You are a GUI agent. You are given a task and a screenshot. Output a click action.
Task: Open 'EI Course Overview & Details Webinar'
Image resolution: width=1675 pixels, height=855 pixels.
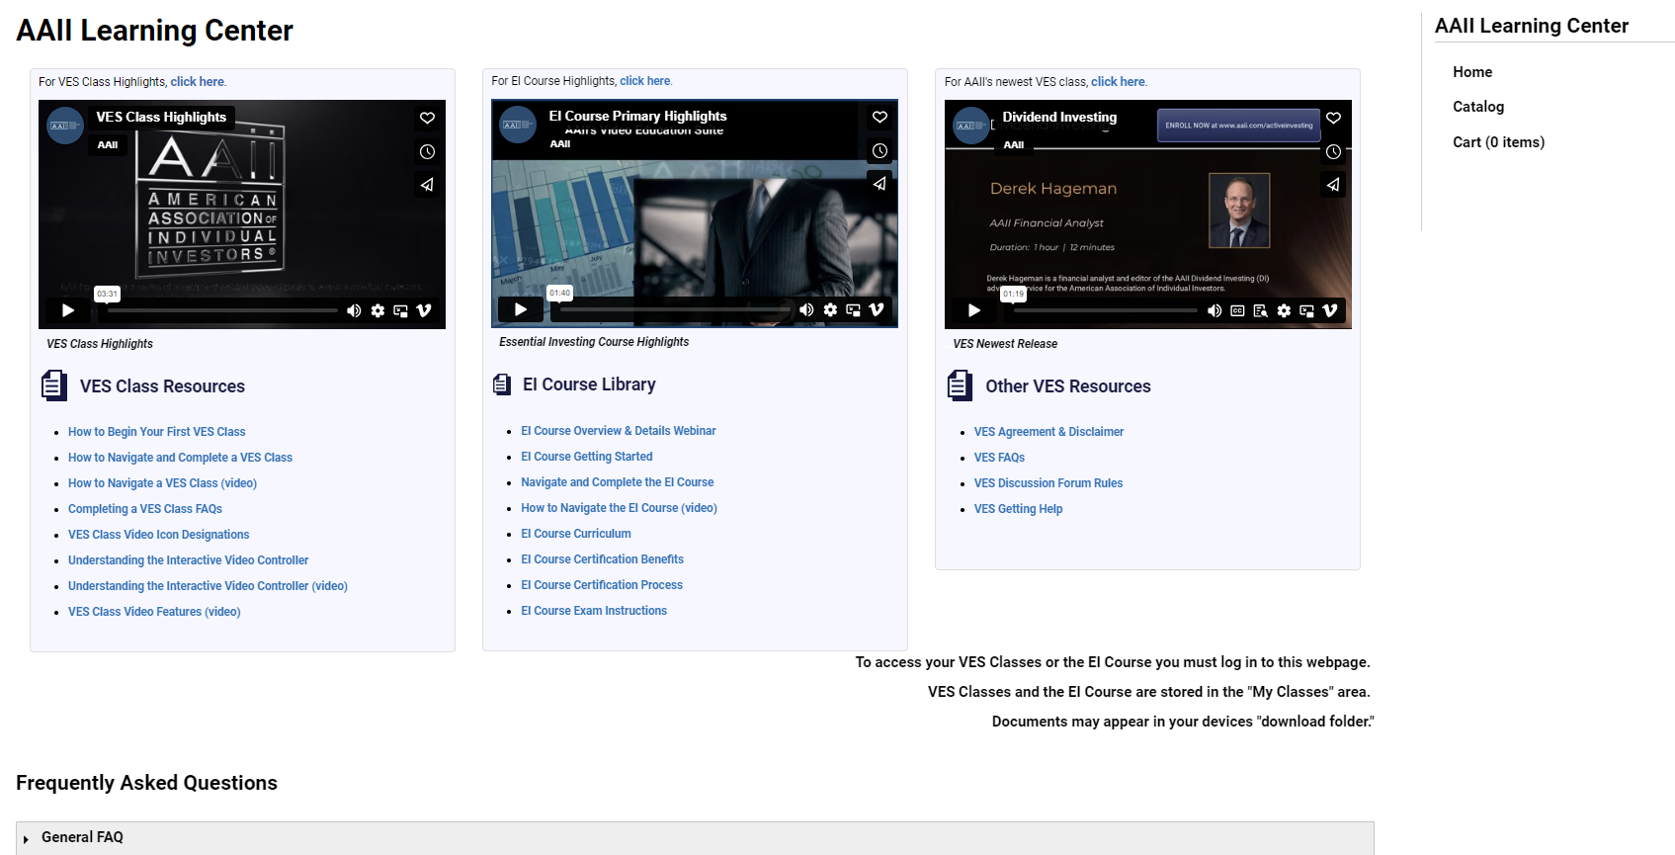619,431
